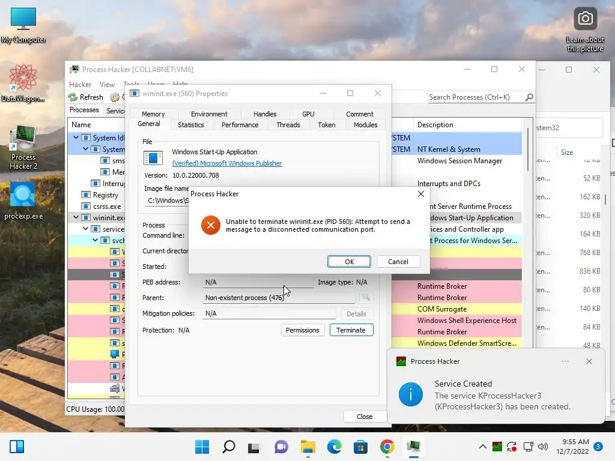Screen dimensions: 615x461
Task: Switch to the Modules tab
Action: click(x=365, y=125)
